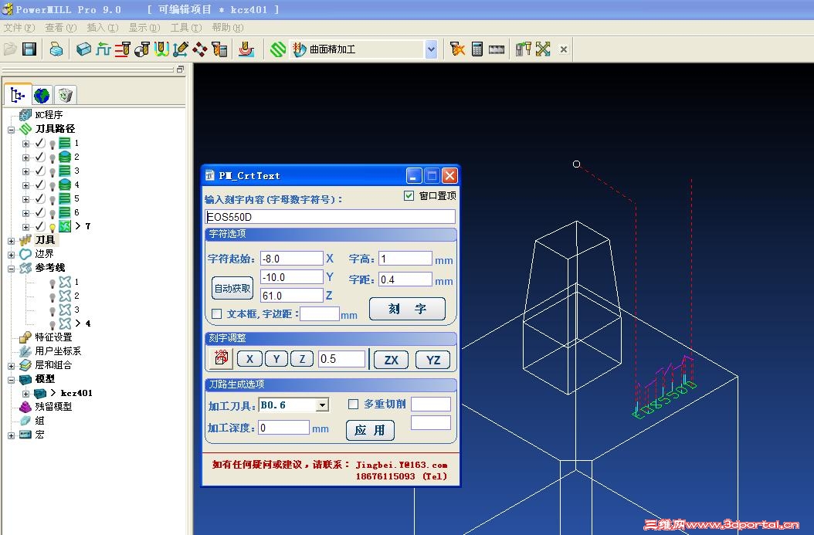The height and width of the screenshot is (535, 814).
Task: Open the tool calculator icon
Action: coord(219,49)
